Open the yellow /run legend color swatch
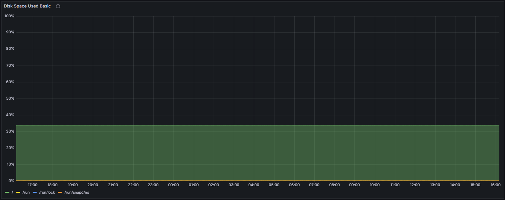The image size is (505, 200). pos(18,192)
